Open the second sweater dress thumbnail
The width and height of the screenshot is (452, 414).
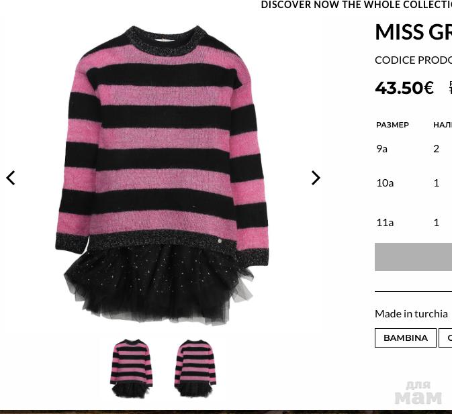(x=195, y=368)
